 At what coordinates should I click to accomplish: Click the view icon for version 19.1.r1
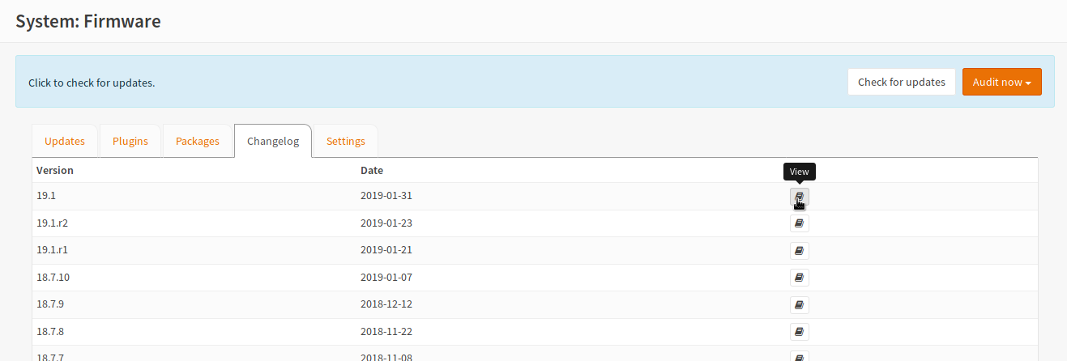pos(799,251)
